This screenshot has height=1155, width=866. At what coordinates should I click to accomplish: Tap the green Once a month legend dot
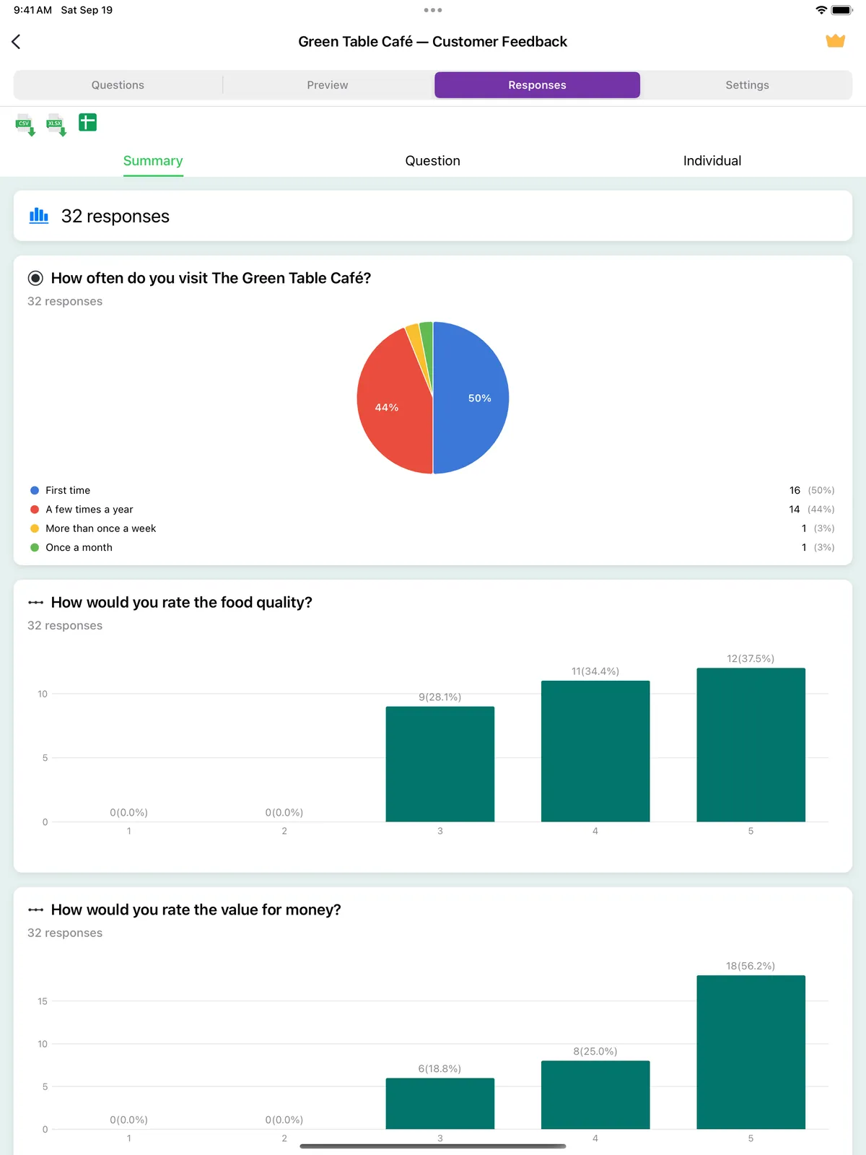(35, 548)
